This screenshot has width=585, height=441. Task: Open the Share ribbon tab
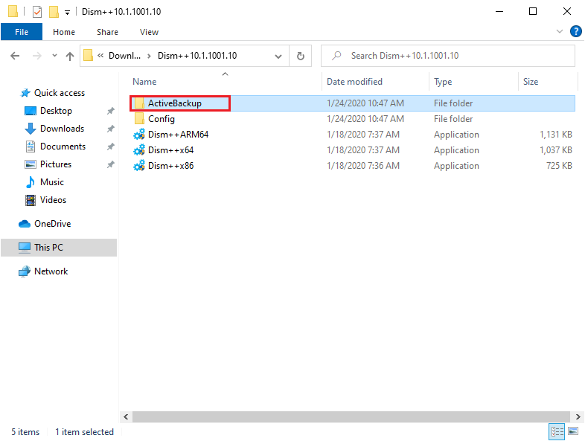click(x=107, y=32)
